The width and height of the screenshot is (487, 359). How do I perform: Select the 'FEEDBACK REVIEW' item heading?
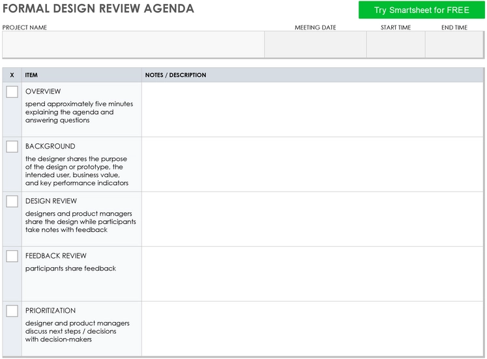pos(56,256)
